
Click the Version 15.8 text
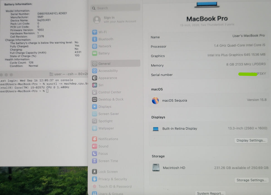tap(257, 100)
